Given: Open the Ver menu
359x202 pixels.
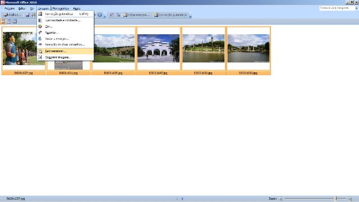Looking at the screenshot, I should pos(32,8).
